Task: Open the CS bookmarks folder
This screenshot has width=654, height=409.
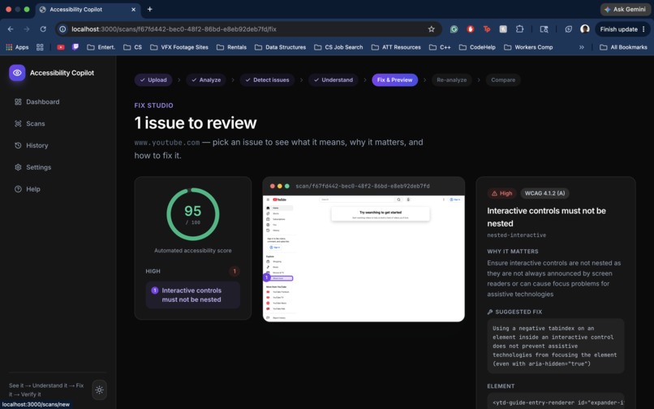Action: pyautogui.click(x=132, y=47)
